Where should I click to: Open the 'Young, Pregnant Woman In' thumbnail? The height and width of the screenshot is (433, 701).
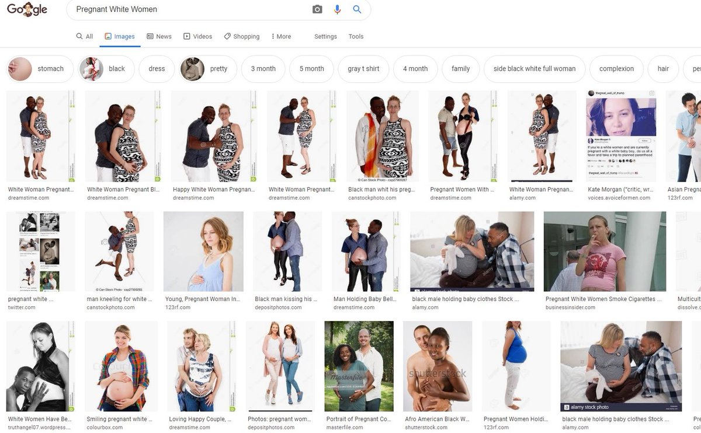tap(203, 252)
